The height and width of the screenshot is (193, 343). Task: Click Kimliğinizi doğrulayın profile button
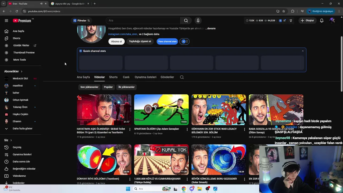[x=321, y=11]
